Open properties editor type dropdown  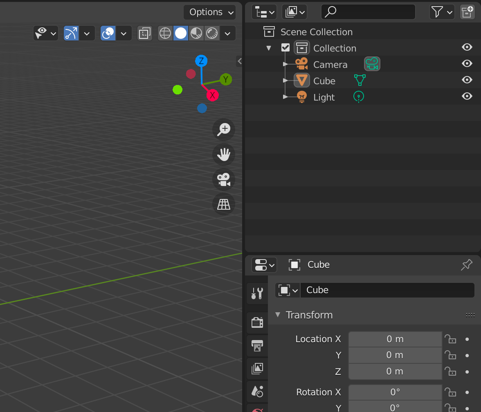click(264, 265)
